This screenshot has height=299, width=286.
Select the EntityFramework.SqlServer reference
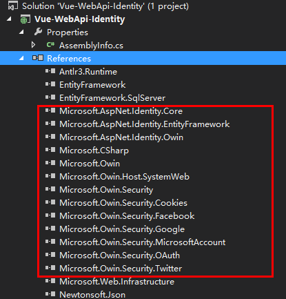click(x=112, y=98)
